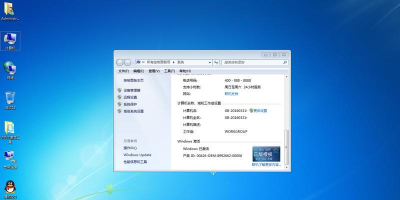This screenshot has height=200, width=400.
Task: Click the 周日至周六 24小时服务 support hours
Action: pyautogui.click(x=242, y=87)
